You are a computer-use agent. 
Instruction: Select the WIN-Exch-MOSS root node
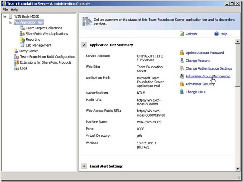pos(27,17)
